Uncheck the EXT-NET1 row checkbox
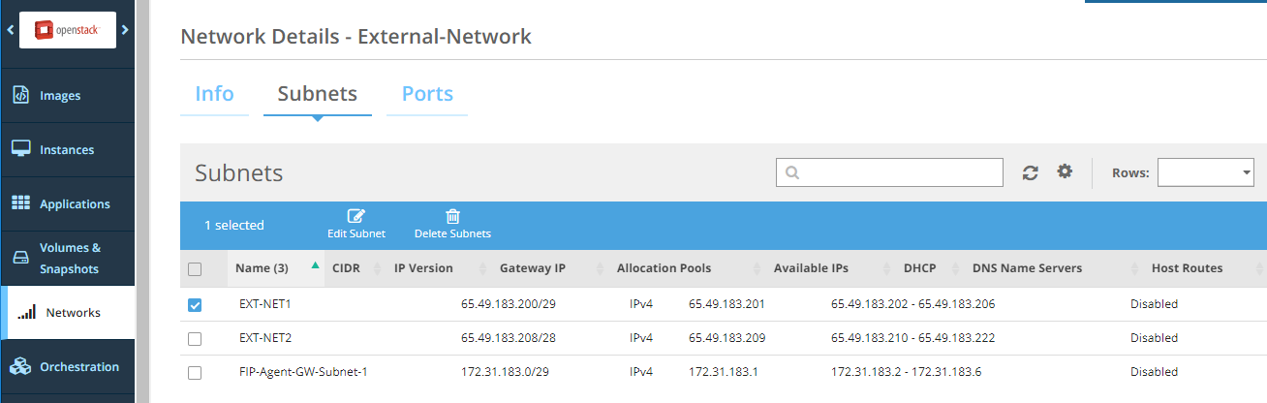1267x403 pixels. pos(195,304)
